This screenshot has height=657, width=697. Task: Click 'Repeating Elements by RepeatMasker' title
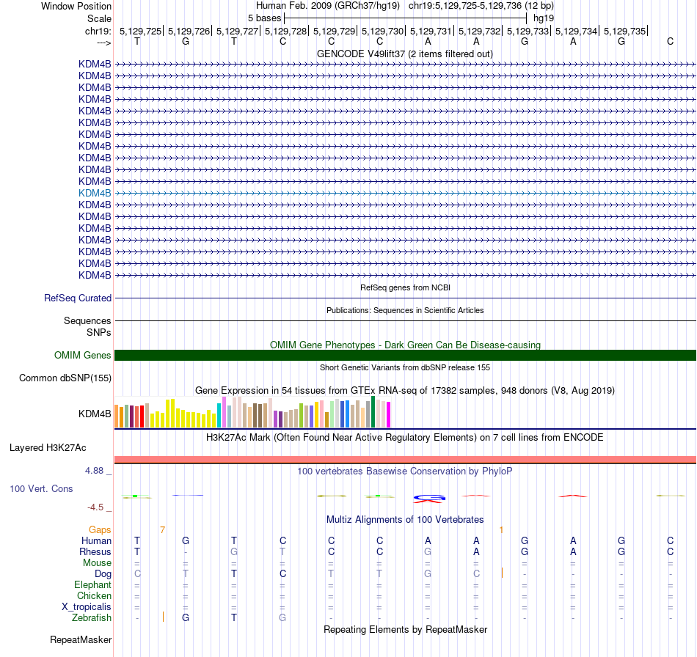click(405, 629)
